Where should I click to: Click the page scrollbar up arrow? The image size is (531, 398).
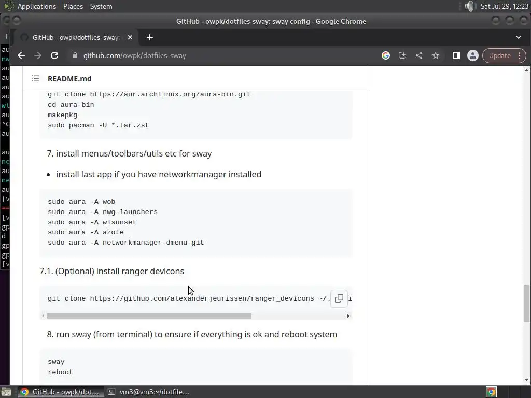pyautogui.click(x=526, y=70)
